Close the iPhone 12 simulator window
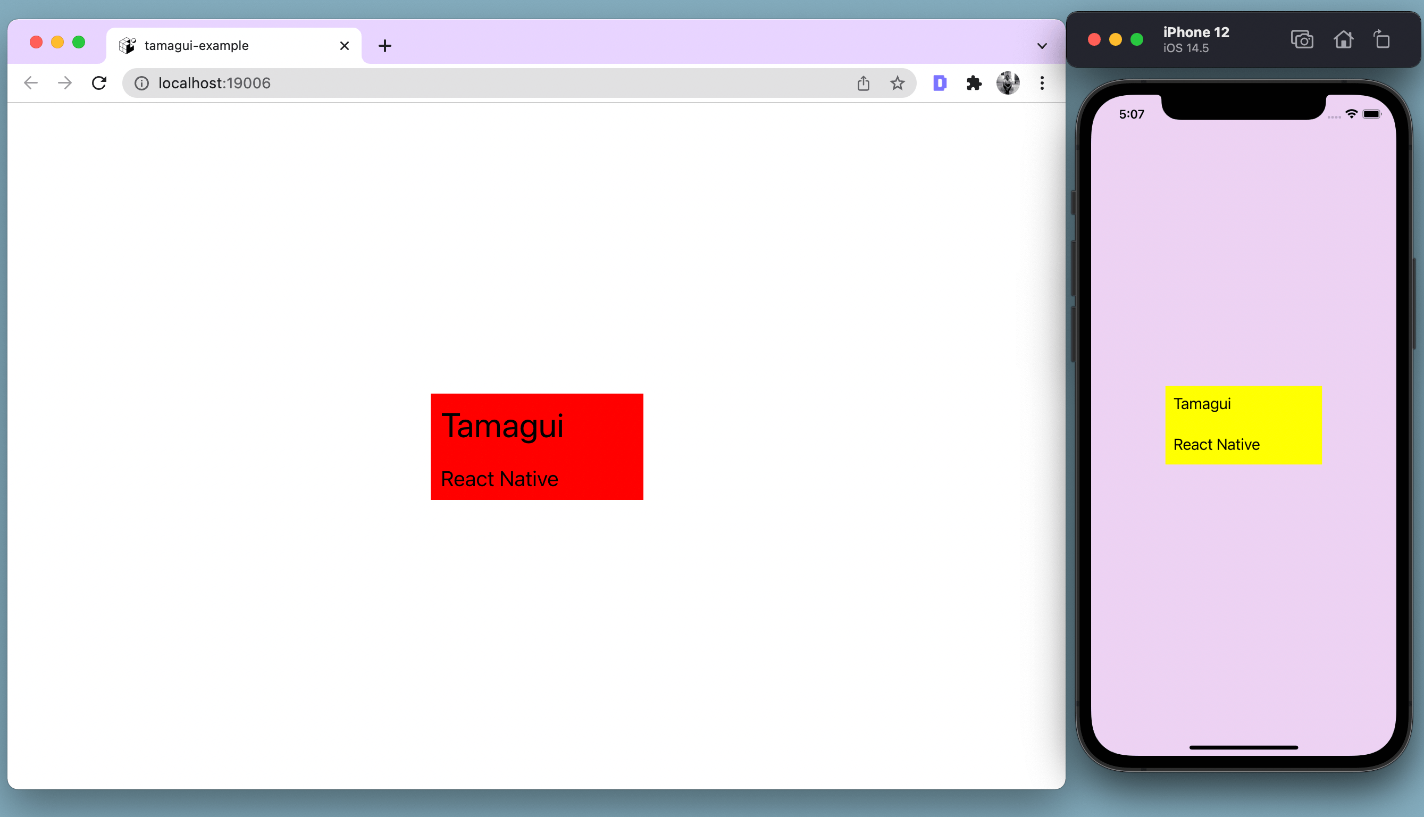This screenshot has width=1424, height=817. (x=1094, y=39)
